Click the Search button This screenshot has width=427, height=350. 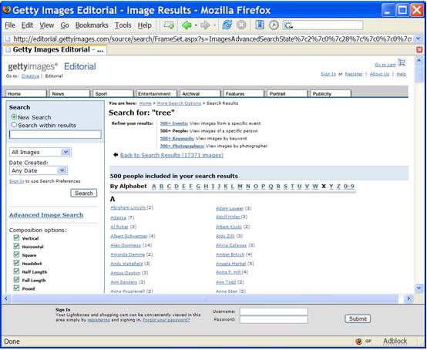83,193
